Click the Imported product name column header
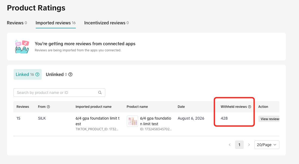This screenshot has height=164, width=299. (93, 107)
